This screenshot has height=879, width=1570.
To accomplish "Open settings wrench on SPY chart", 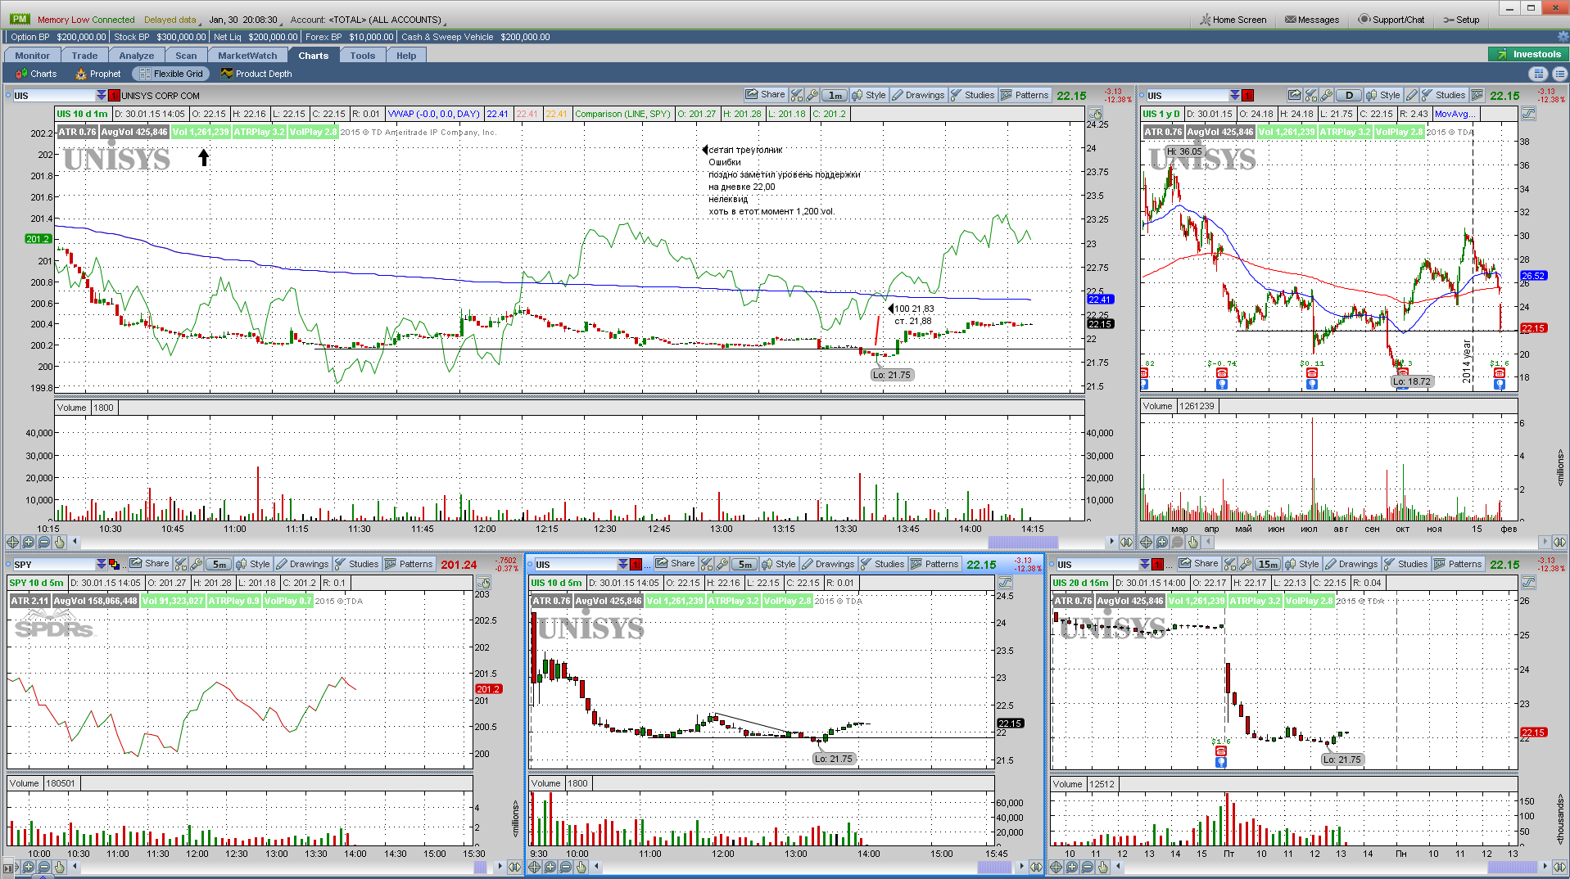I will tap(197, 564).
